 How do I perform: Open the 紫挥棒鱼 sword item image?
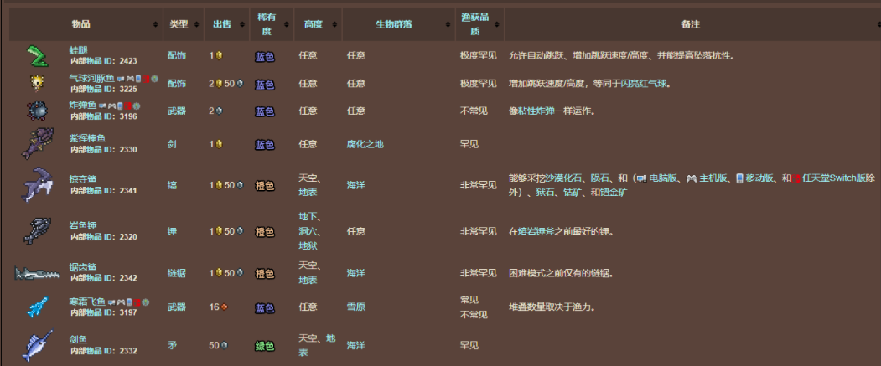37,144
